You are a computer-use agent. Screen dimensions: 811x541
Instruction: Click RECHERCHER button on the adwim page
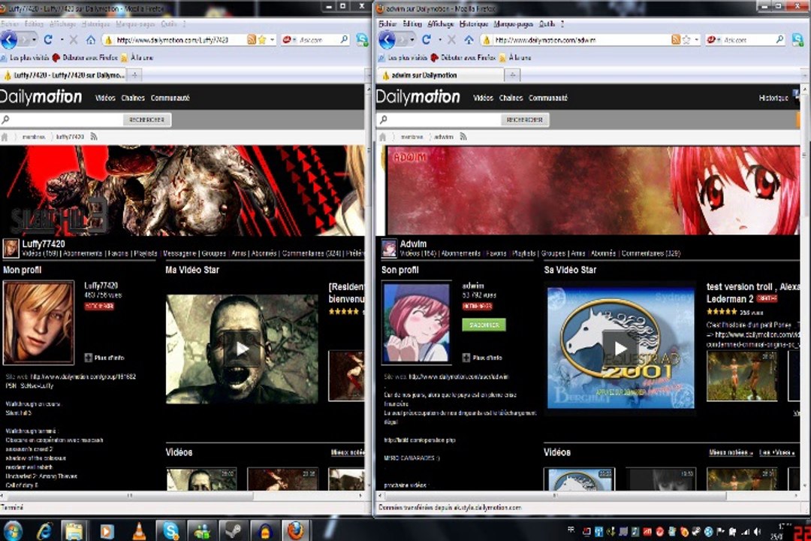[x=525, y=119]
